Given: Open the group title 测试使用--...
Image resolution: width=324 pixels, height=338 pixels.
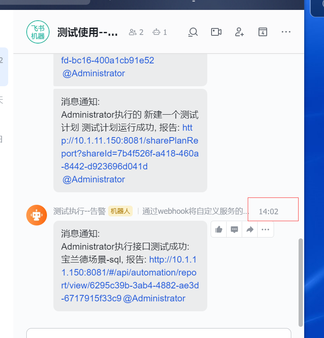Looking at the screenshot, I should [x=87, y=32].
